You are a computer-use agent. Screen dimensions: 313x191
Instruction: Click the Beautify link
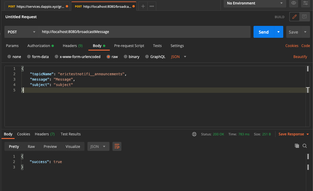click(x=300, y=57)
